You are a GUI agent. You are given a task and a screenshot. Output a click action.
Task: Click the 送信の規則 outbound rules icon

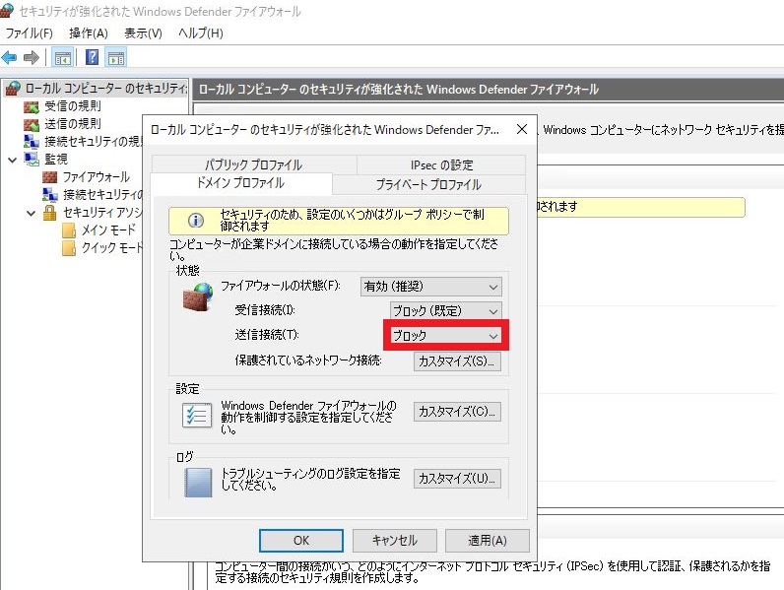pyautogui.click(x=31, y=124)
